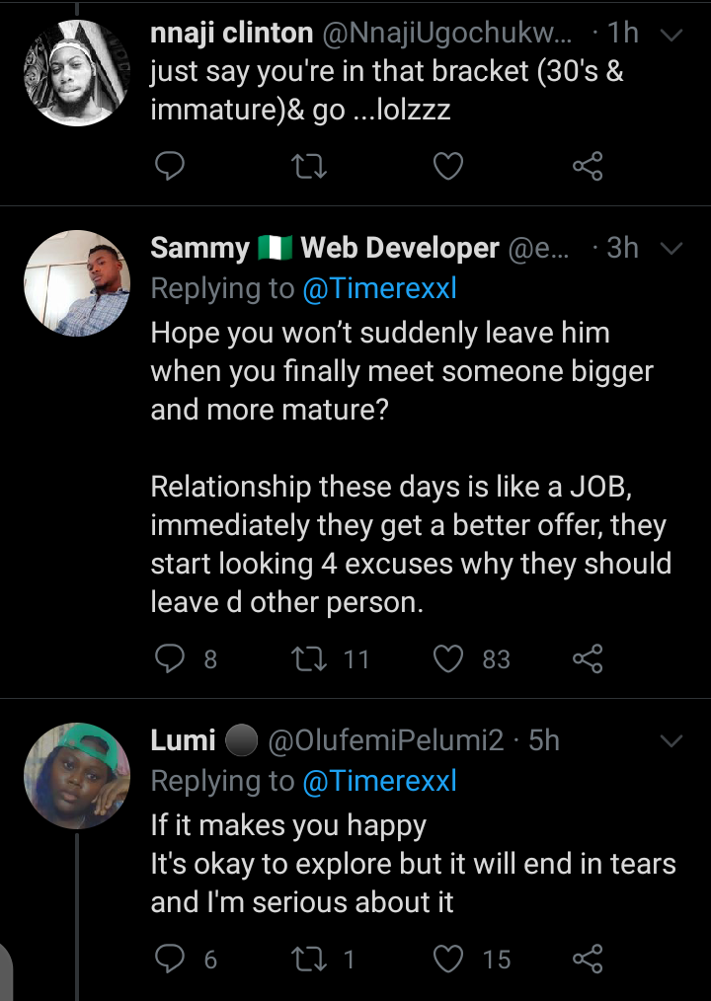Open @Timerexxl link in Lumi's reply
Image resolution: width=711 pixels, height=1001 pixels.
point(379,781)
